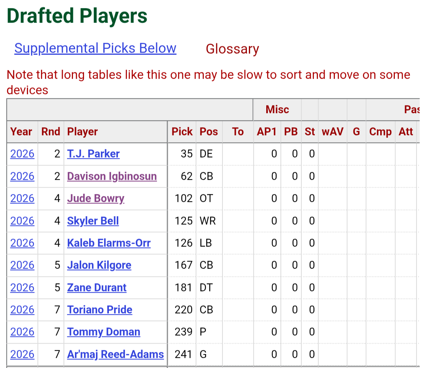426x368 pixels.
Task: Sort table by wAV column header
Action: [333, 131]
